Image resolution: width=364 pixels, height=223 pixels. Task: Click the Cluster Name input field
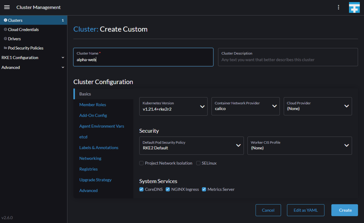coord(143,57)
